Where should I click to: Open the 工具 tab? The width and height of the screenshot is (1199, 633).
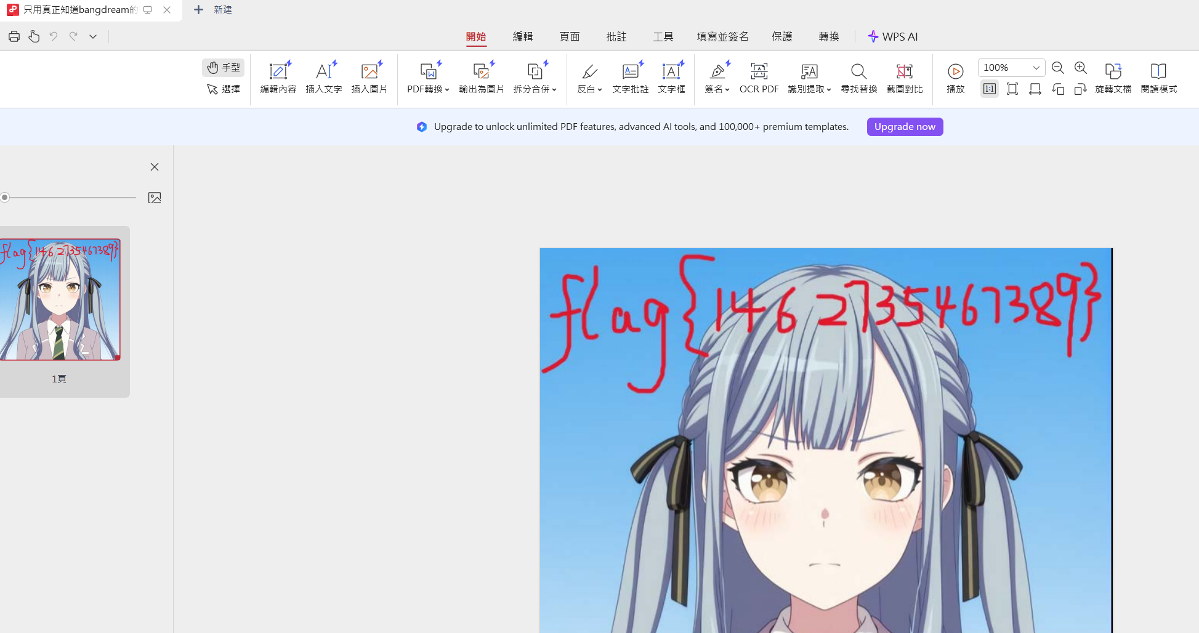pyautogui.click(x=663, y=36)
